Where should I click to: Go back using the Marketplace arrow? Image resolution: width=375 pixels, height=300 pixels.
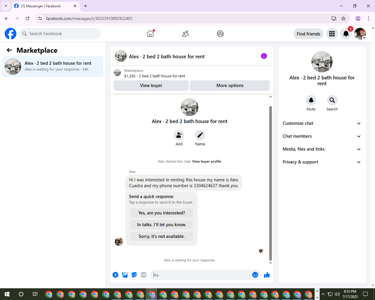coord(9,50)
